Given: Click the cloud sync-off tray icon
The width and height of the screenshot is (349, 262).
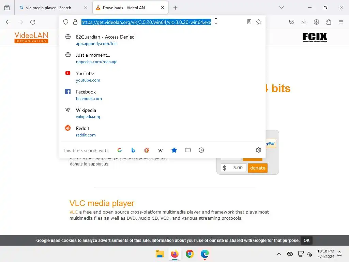Looking at the screenshot, I should click(x=290, y=254).
